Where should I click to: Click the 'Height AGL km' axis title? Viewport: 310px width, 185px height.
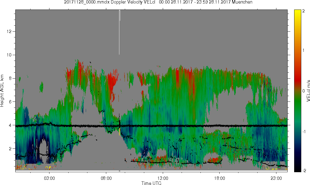click(2, 91)
